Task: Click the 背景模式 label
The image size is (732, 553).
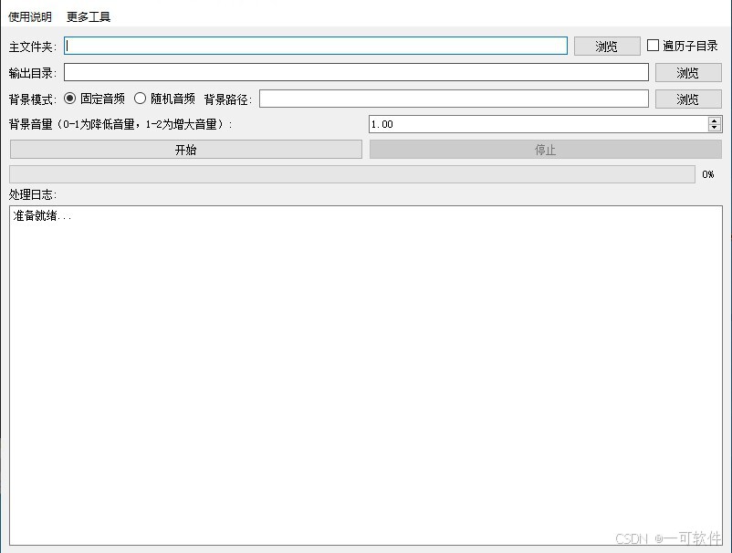Action: (33, 99)
